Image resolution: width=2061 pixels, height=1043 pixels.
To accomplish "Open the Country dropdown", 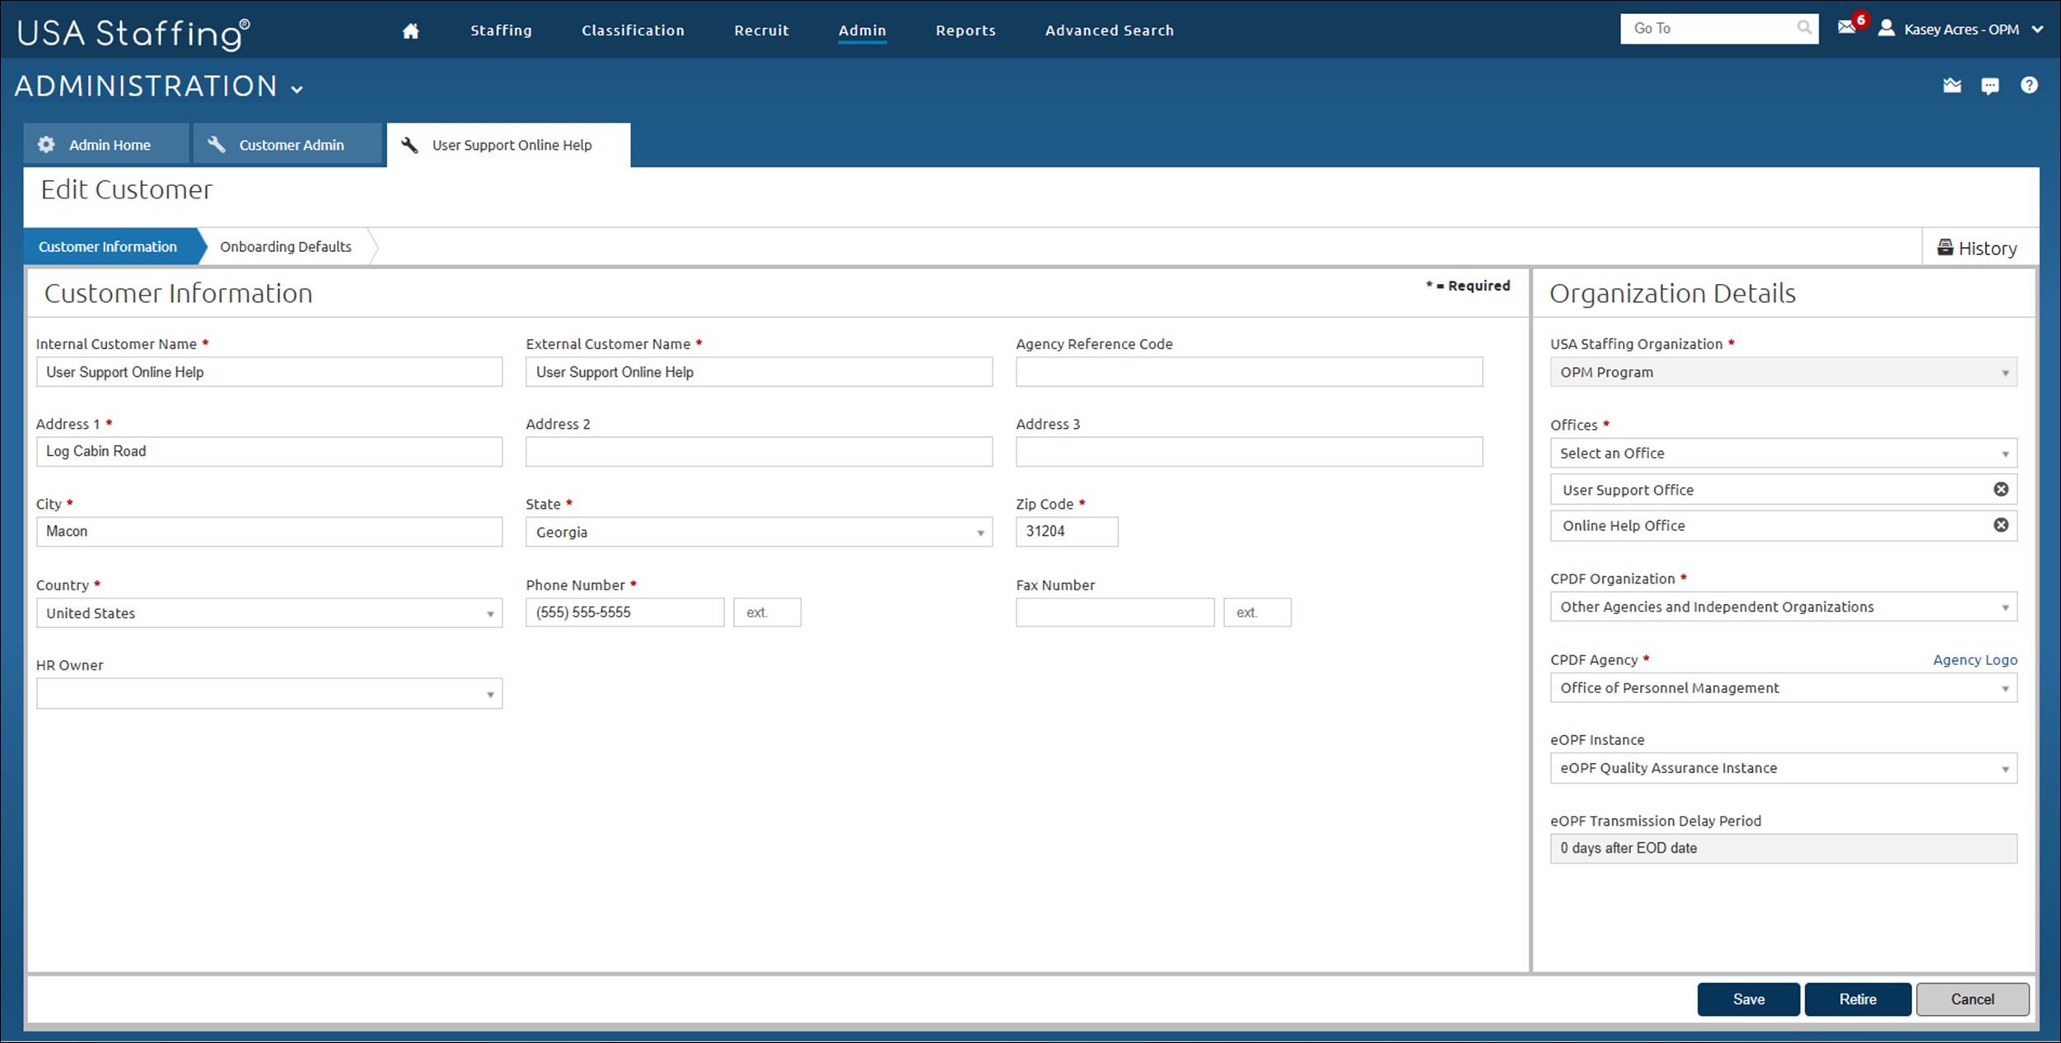I will pyautogui.click(x=269, y=613).
